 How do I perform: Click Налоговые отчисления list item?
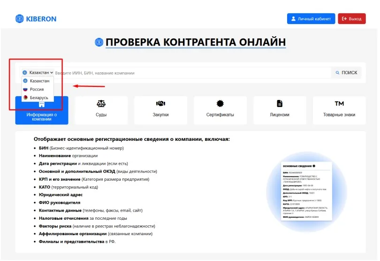83,218
